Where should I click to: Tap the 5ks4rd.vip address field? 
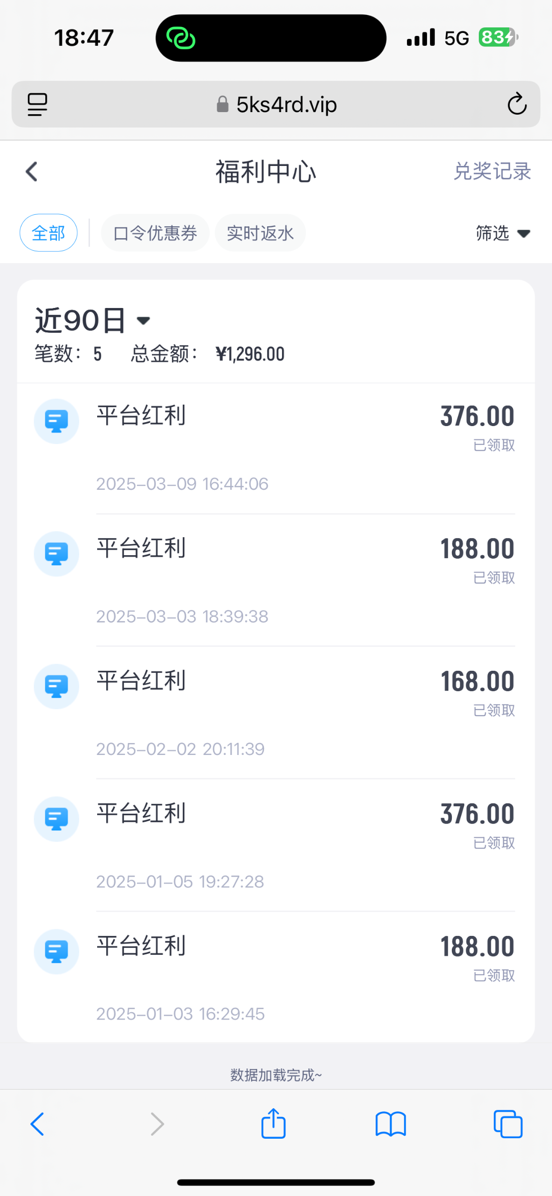tap(276, 104)
